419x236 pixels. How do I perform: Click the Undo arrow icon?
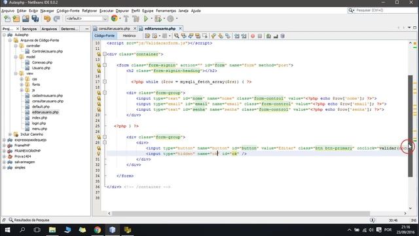(x=47, y=19)
